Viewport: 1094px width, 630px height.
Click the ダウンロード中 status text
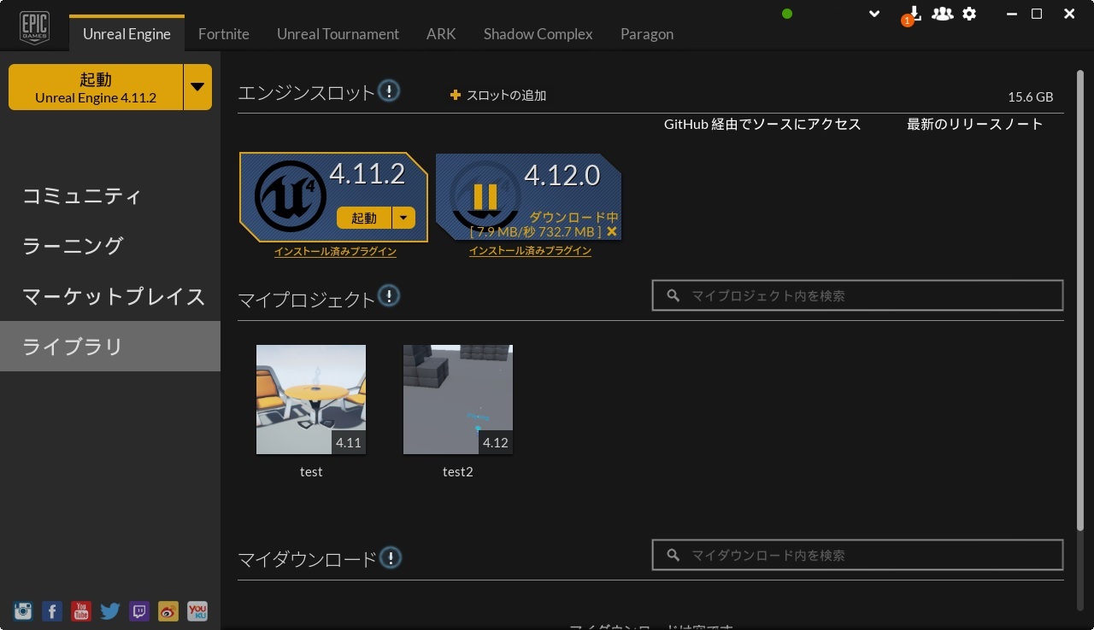(573, 218)
